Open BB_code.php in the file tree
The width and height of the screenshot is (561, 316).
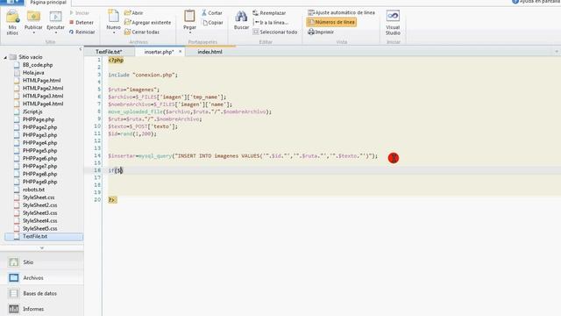[38, 65]
